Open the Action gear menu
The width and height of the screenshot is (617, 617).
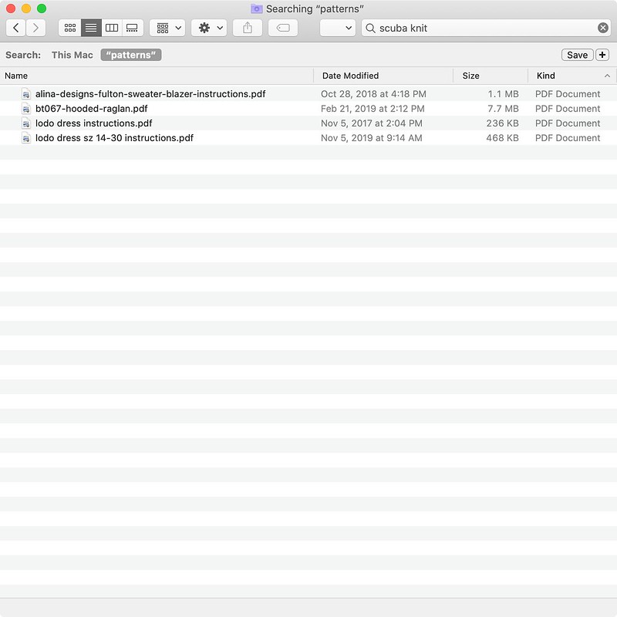(x=208, y=28)
